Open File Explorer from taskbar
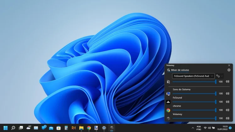The width and height of the screenshot is (235, 132). point(81,128)
